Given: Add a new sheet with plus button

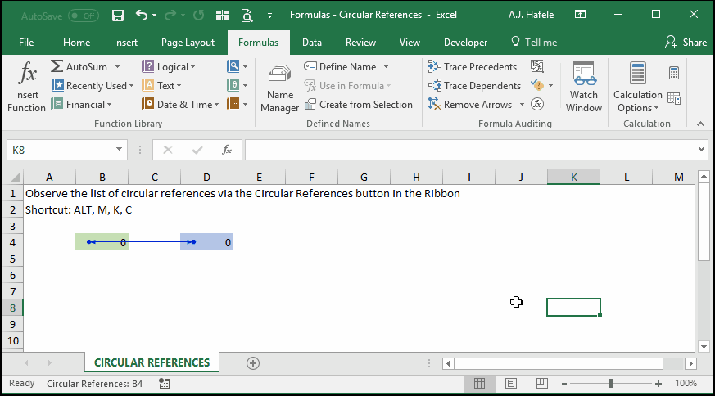Looking at the screenshot, I should pyautogui.click(x=253, y=363).
